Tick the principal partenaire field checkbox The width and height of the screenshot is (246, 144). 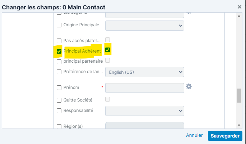click(x=59, y=62)
